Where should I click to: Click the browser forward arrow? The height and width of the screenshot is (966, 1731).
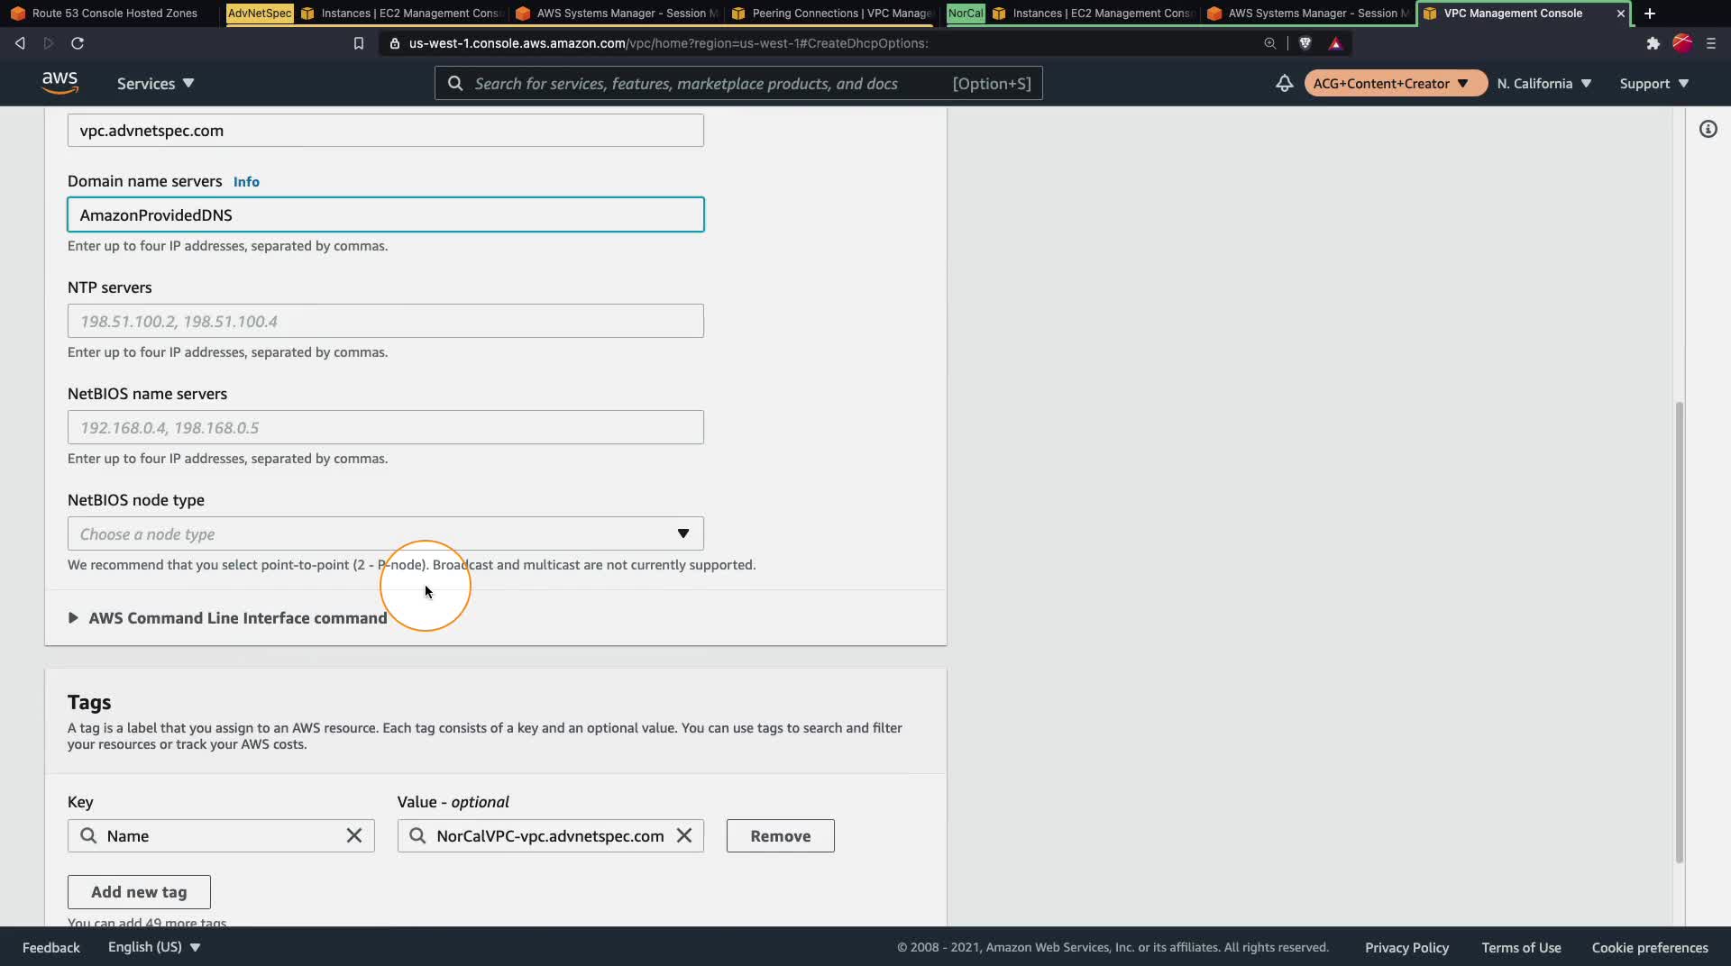49,43
